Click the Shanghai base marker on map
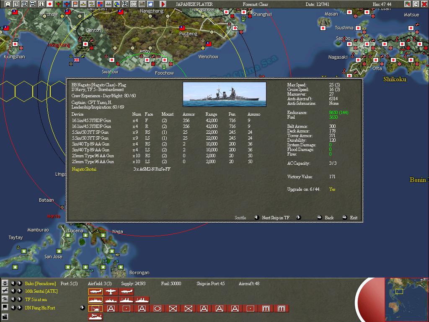Image resolution: width=429 pixels, height=322 pixels. pos(244,12)
